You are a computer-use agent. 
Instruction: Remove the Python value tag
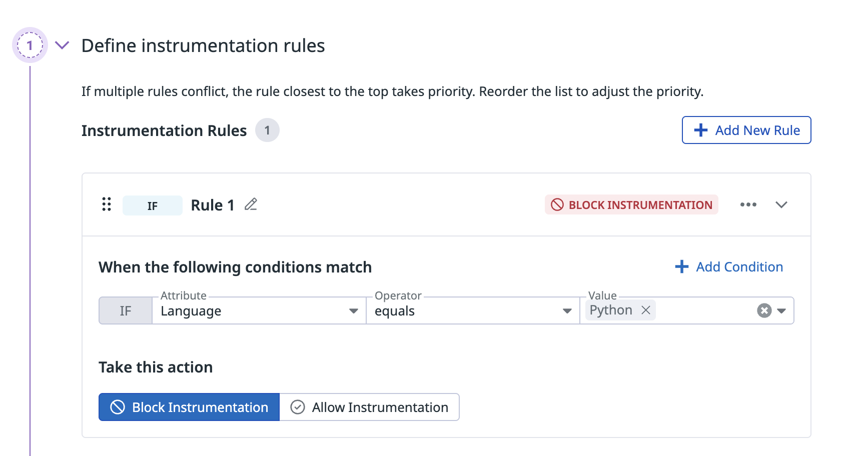click(646, 310)
